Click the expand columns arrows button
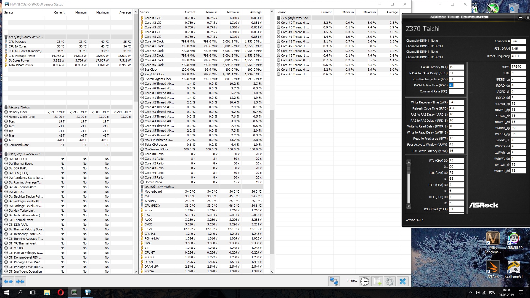This screenshot has height=298, width=530. (x=8, y=281)
